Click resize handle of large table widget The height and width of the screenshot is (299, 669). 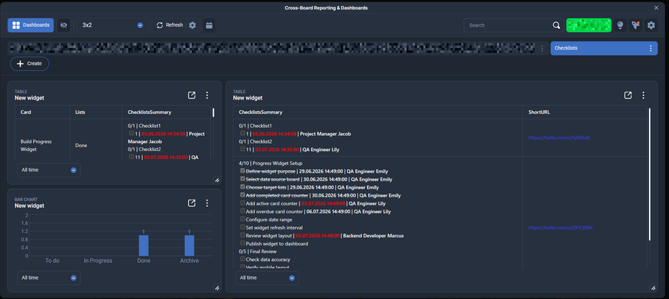(654, 288)
